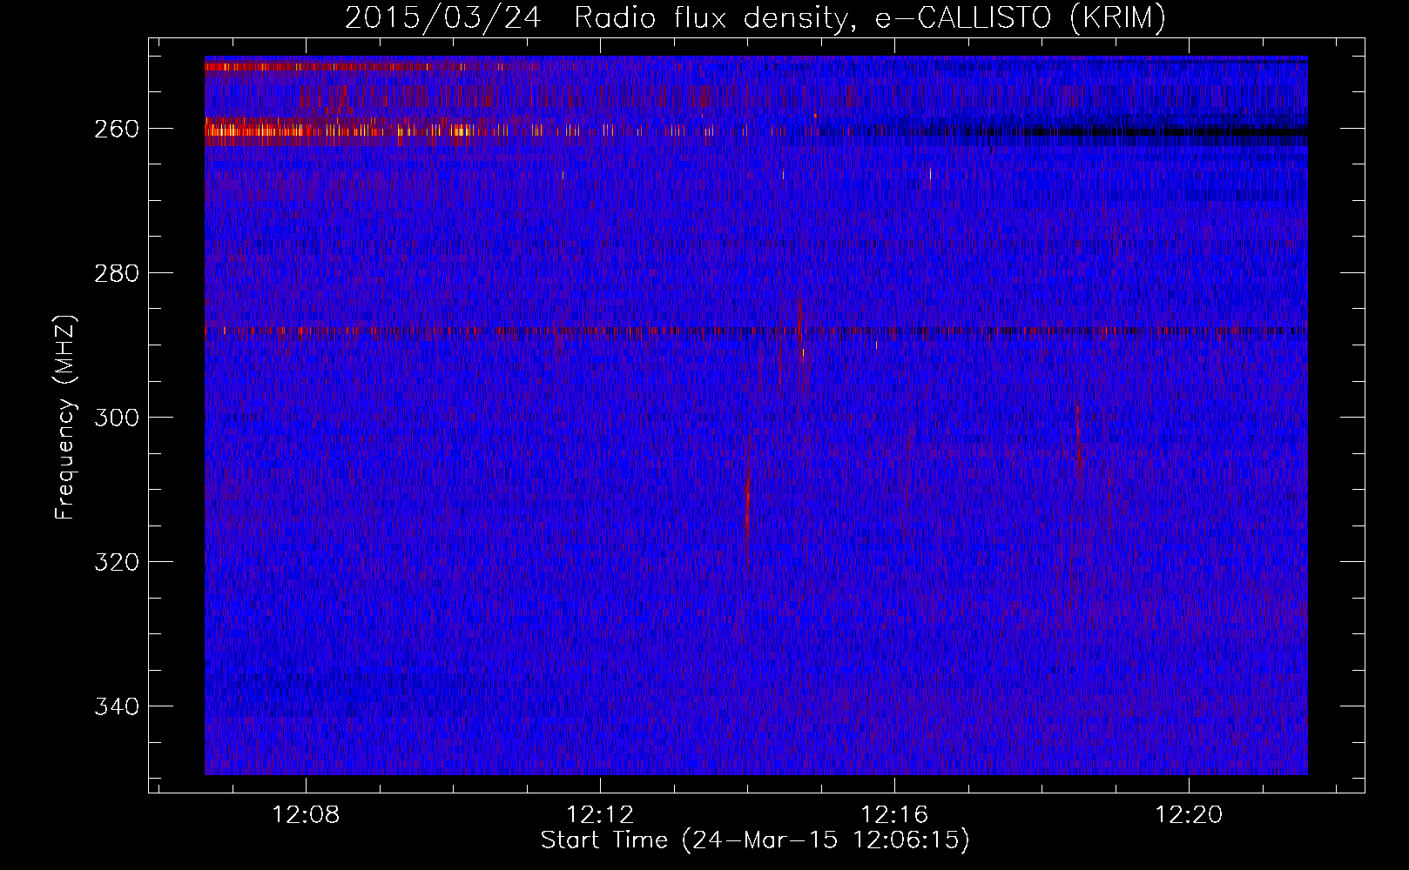Click the 12:08 time tick label
Image resolution: width=1409 pixels, height=870 pixels.
[307, 815]
